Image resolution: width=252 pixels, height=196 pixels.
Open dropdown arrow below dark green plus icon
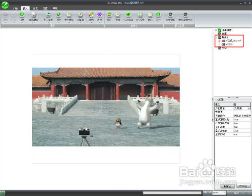tap(170, 22)
